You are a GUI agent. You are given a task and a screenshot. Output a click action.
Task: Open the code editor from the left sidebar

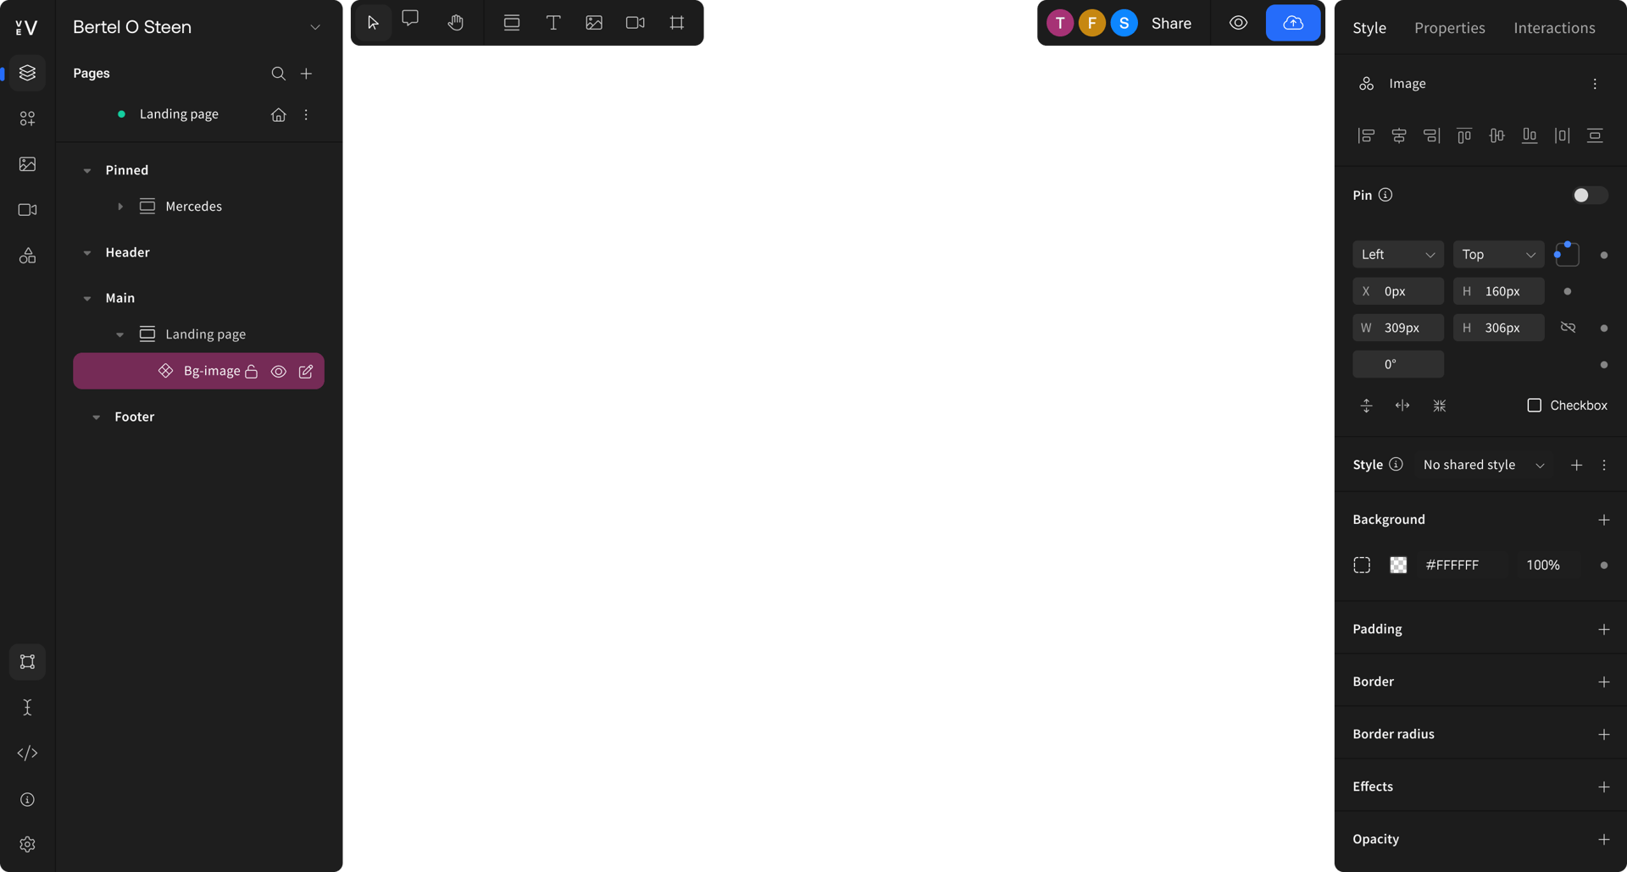[27, 753]
